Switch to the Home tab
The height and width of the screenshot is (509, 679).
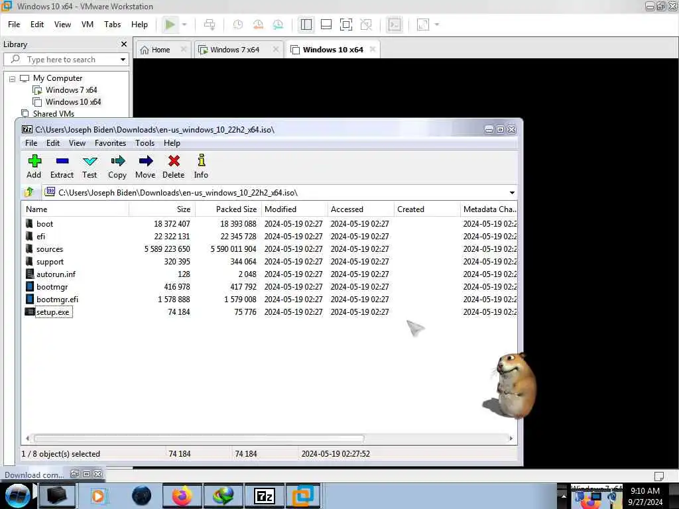[x=160, y=50]
